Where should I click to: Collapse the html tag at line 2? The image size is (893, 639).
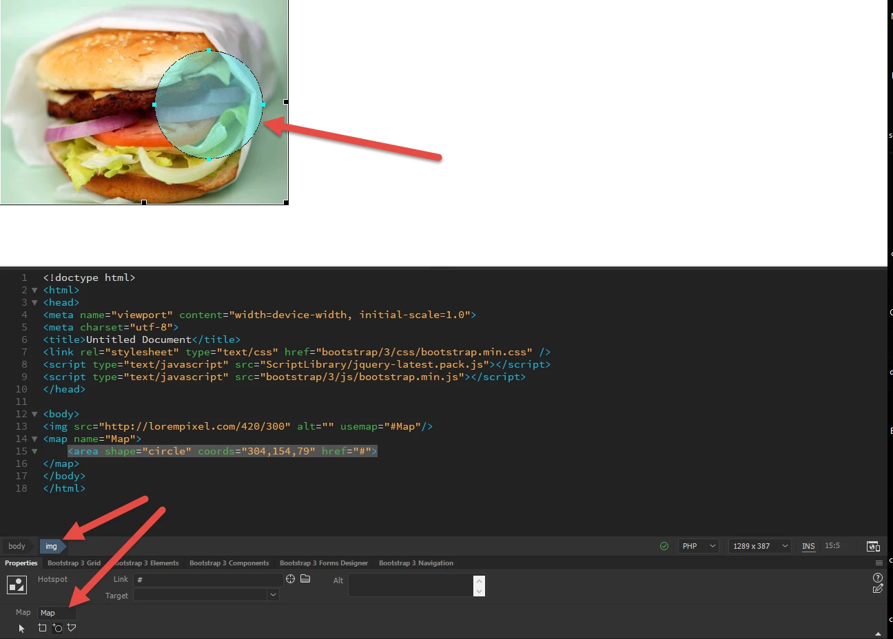click(34, 290)
